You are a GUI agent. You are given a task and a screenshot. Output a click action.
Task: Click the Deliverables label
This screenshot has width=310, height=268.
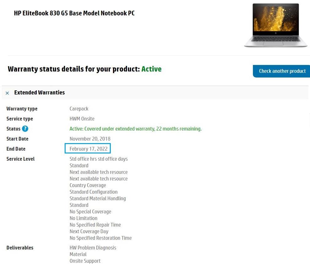point(20,248)
